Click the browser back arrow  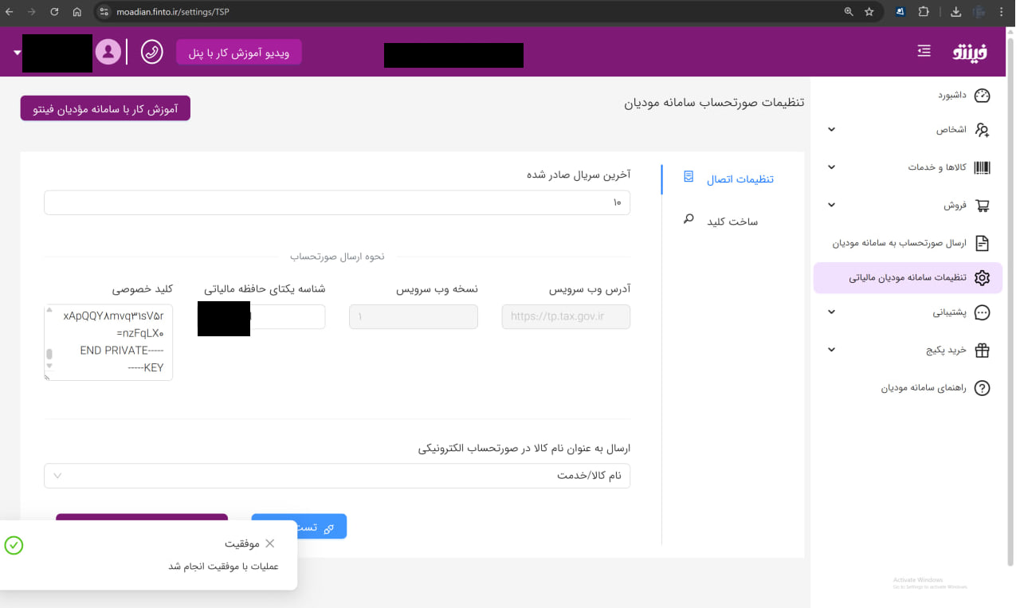click(9, 12)
